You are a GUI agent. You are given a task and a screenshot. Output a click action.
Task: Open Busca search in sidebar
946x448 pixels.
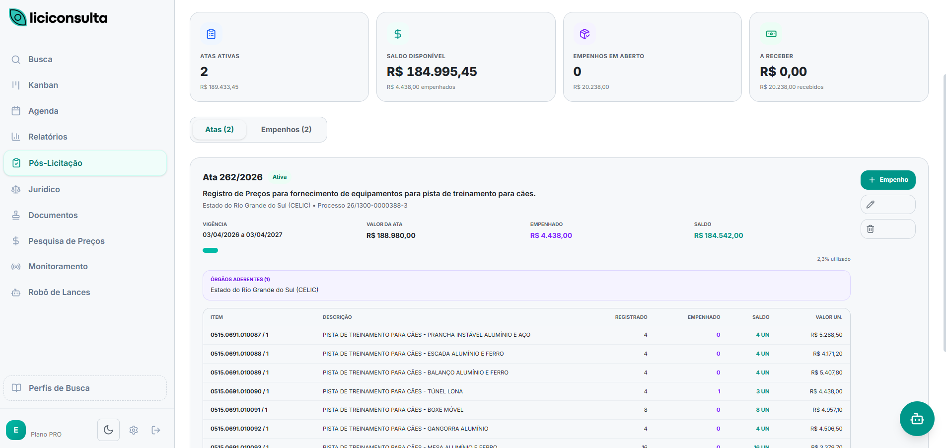pos(85,60)
